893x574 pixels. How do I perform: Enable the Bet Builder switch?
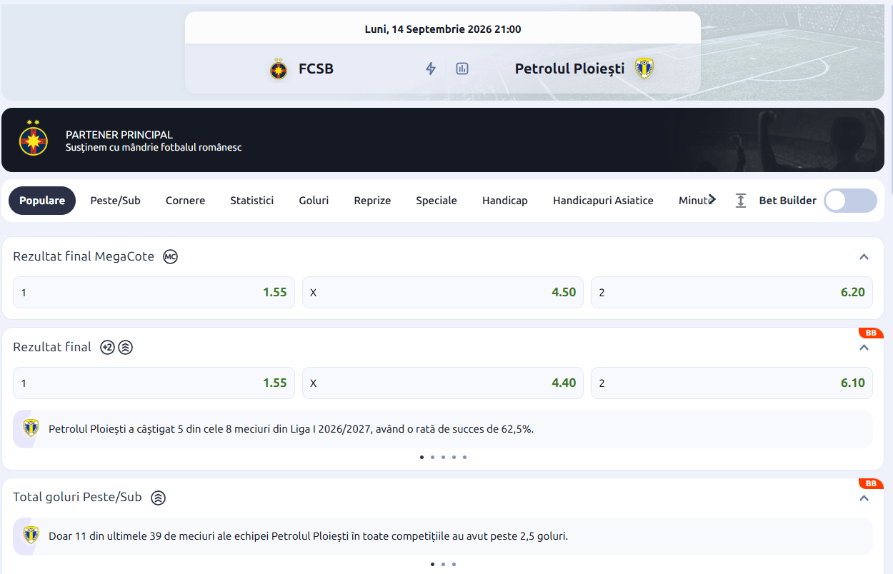click(850, 201)
